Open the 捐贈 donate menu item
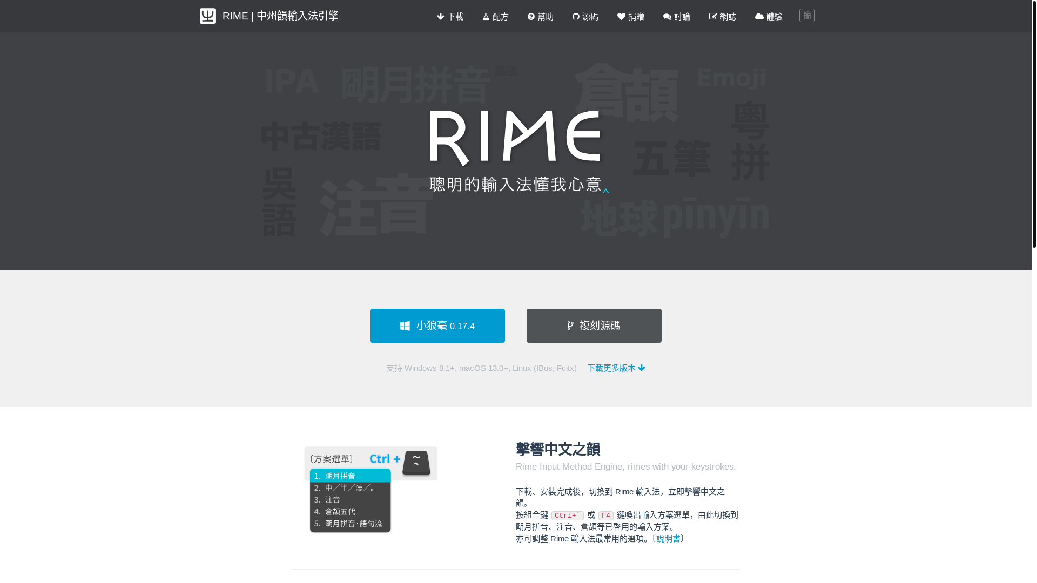Image resolution: width=1037 pixels, height=583 pixels. coord(630,16)
